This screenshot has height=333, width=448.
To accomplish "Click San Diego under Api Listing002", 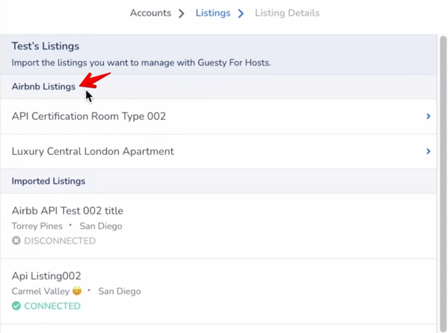I will pyautogui.click(x=119, y=291).
